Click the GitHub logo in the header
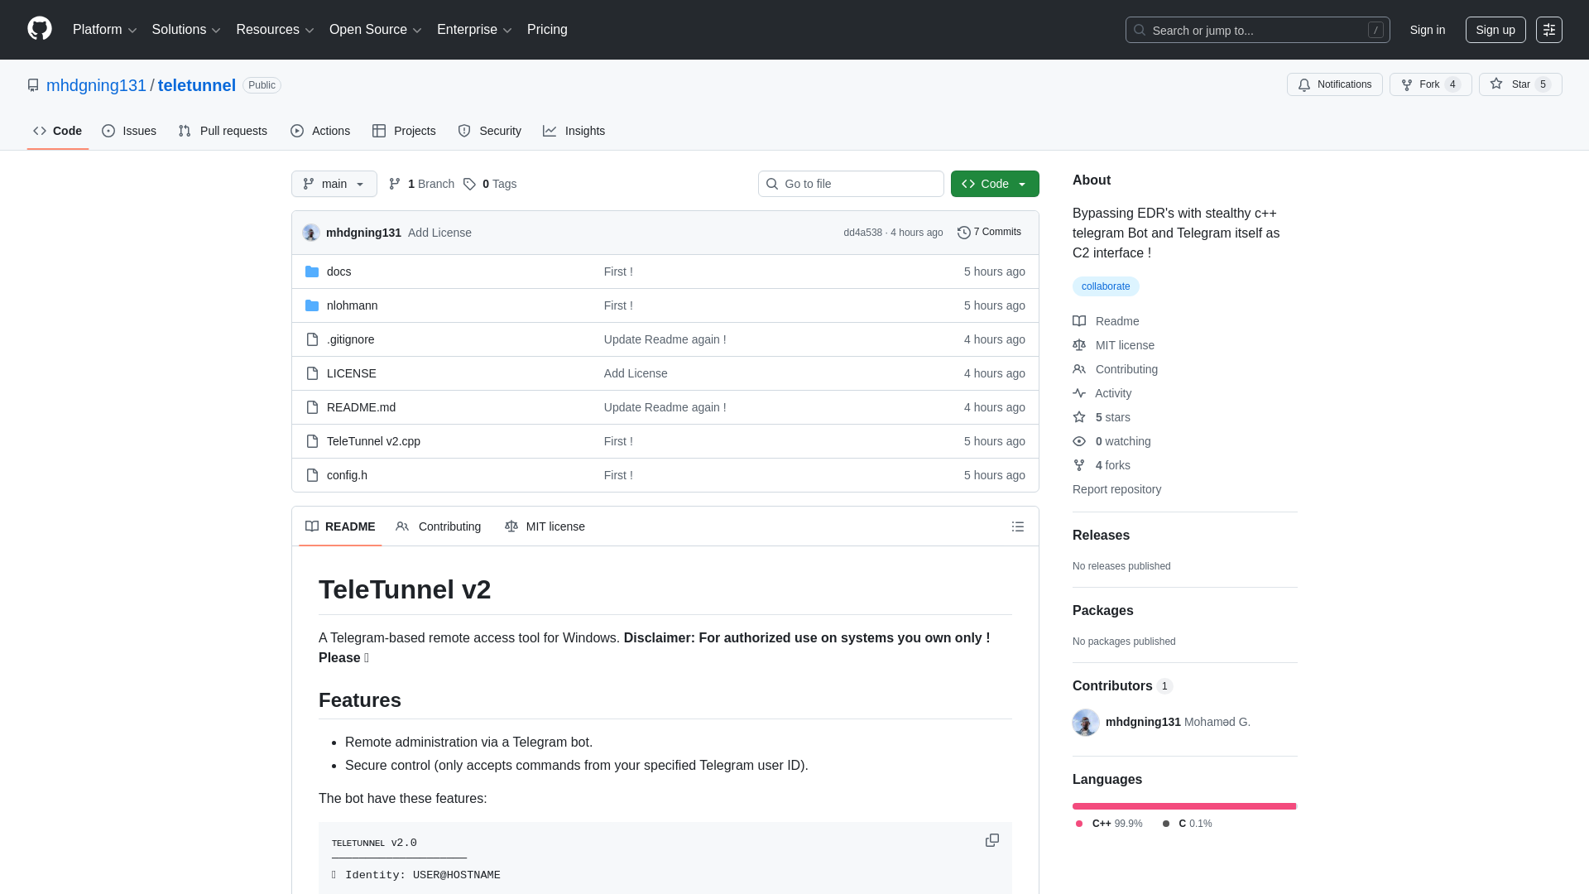 (x=39, y=30)
